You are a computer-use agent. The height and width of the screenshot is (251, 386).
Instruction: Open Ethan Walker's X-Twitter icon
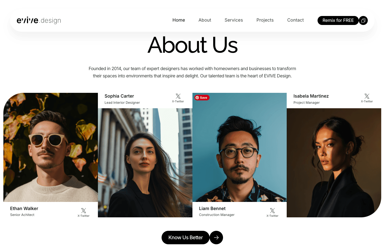84,211
